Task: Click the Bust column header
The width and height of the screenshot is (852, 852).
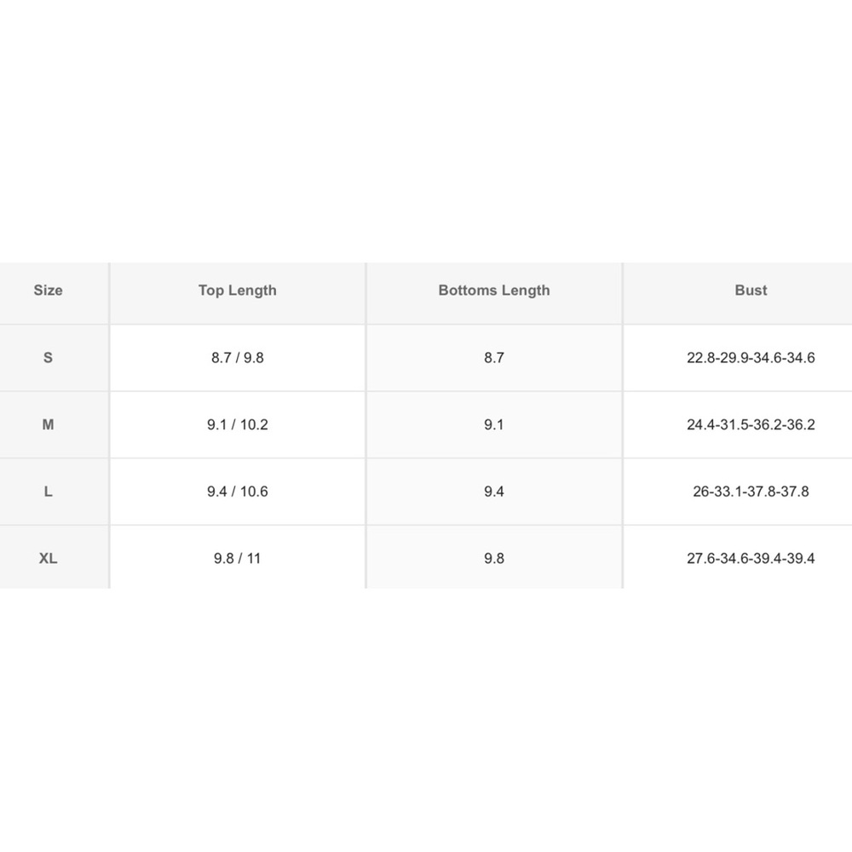Action: coord(751,291)
